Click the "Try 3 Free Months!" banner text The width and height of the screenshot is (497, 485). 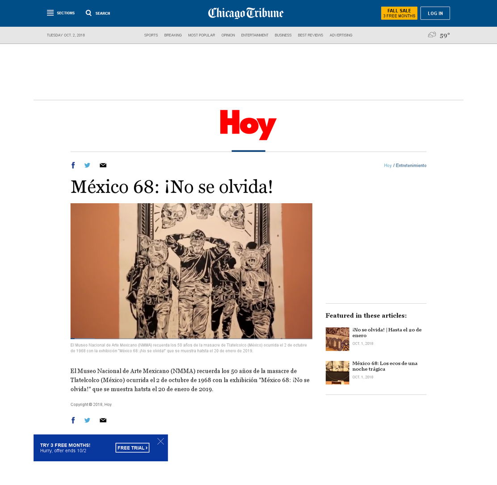65,445
